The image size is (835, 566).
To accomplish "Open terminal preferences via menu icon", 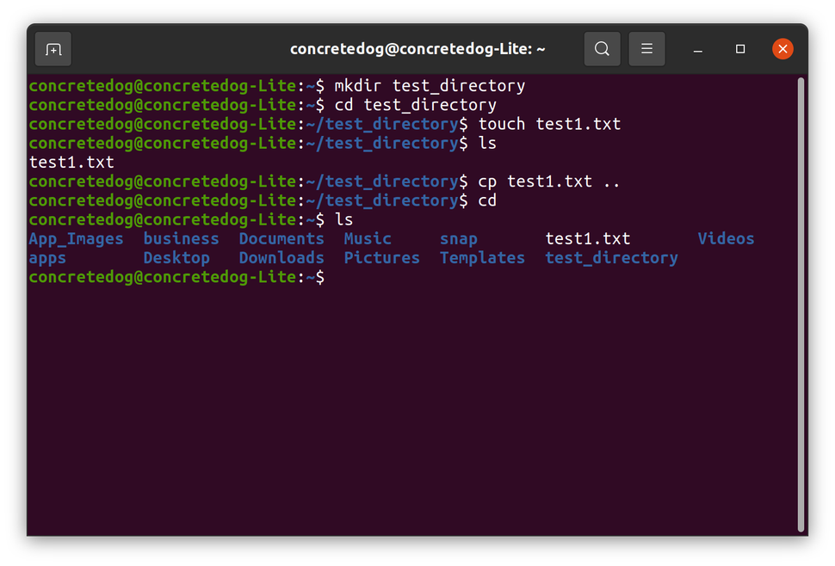I will (646, 49).
